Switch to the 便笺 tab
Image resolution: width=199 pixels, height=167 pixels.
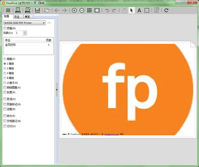pyautogui.click(x=28, y=17)
